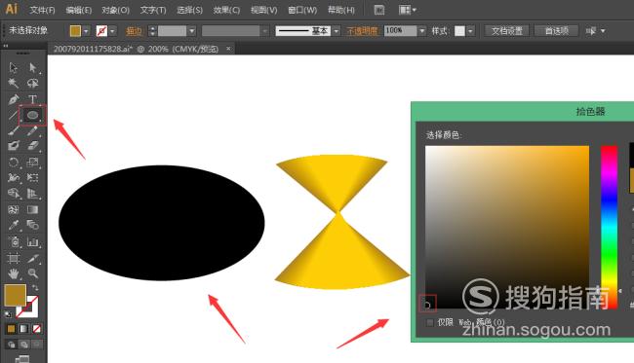The height and width of the screenshot is (363, 634).
Task: Adjust the stroke weight stepper arrows
Action: [152, 30]
